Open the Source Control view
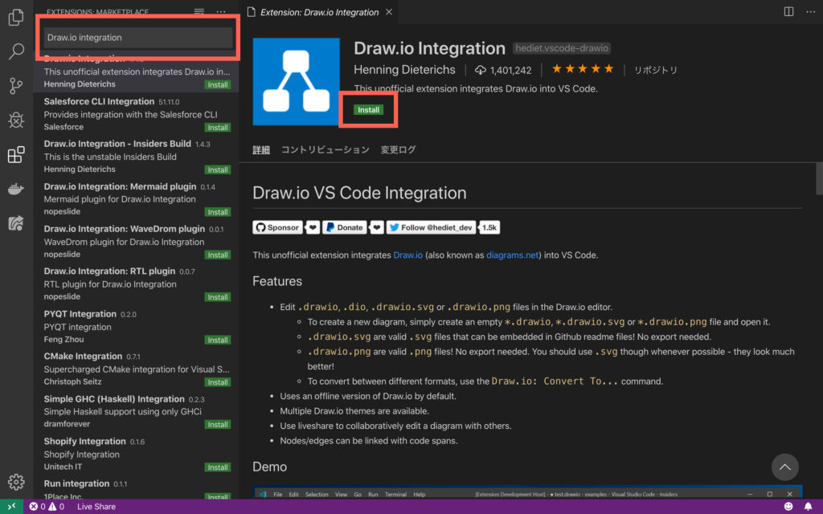 tap(17, 86)
